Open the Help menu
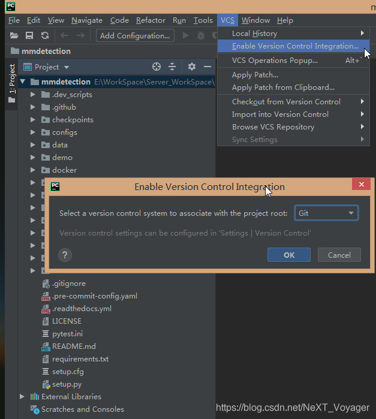The height and width of the screenshot is (419, 376). click(285, 20)
